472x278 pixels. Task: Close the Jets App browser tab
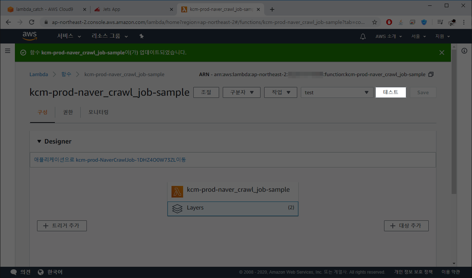click(x=171, y=9)
